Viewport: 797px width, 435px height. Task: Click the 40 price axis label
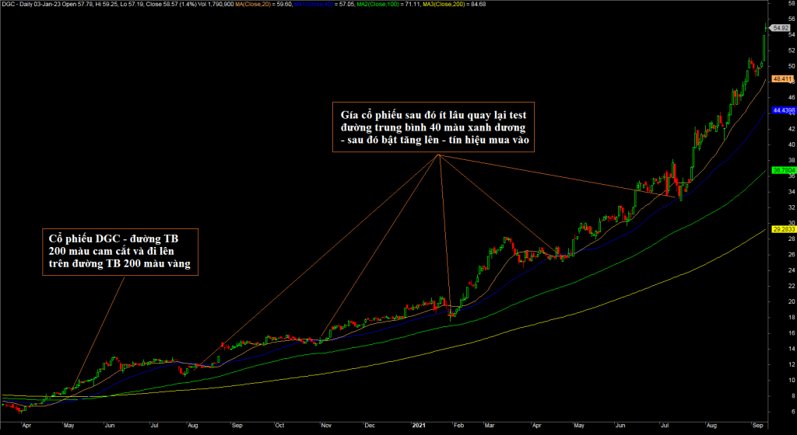tap(792, 144)
